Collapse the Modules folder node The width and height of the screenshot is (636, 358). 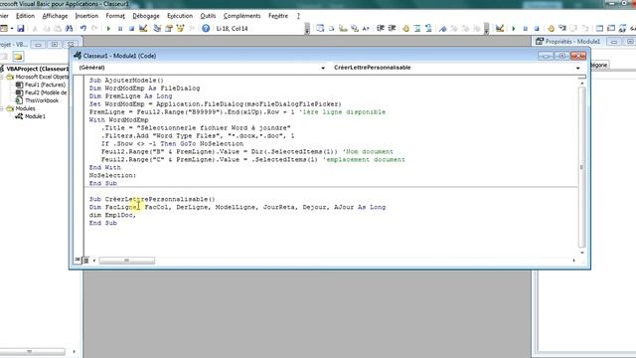coord(2,108)
